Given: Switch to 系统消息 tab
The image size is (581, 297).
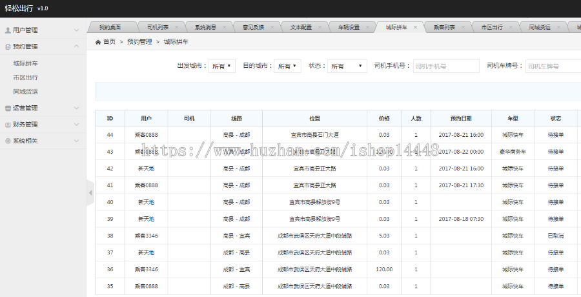Looking at the screenshot, I should (x=206, y=27).
